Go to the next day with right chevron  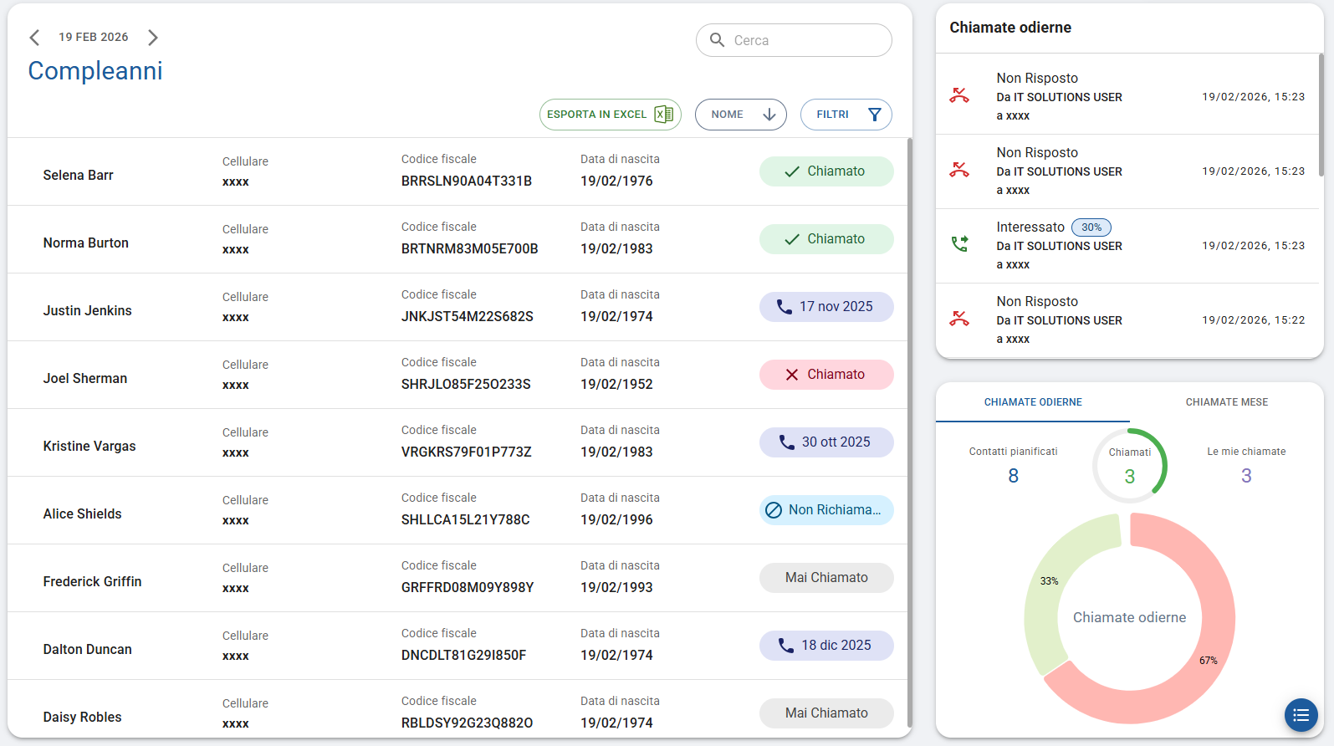point(152,38)
